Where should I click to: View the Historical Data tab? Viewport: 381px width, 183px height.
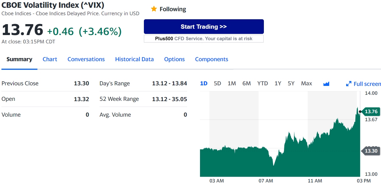pyautogui.click(x=134, y=59)
